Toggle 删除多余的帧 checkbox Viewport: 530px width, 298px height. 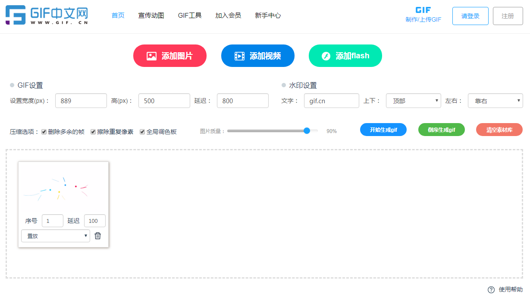click(44, 132)
